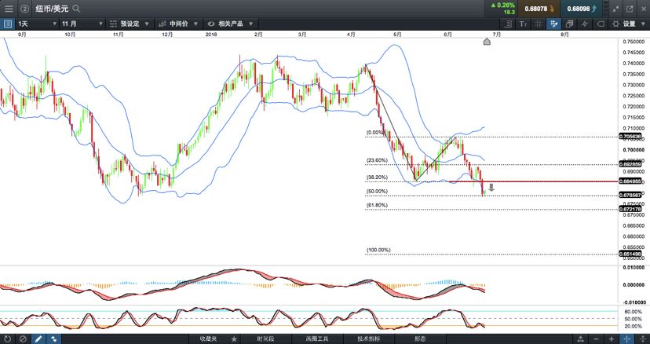The image size is (650, 344).
Task: Click the reset/refresh circular arrow icon
Action: [8, 339]
